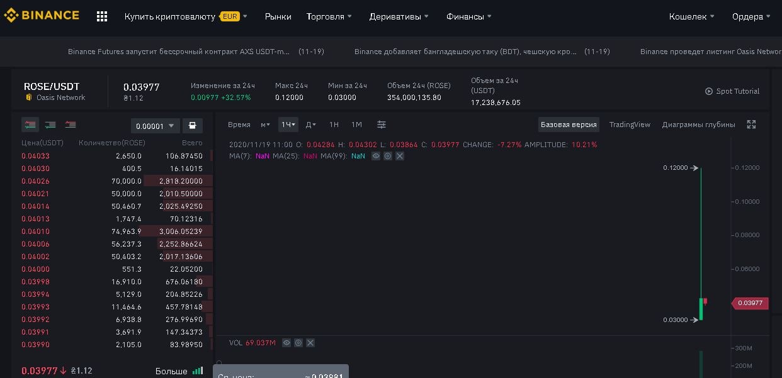Screen dimensions: 782x378
Task: Select the 0.04000 ask price
Action: point(35,269)
